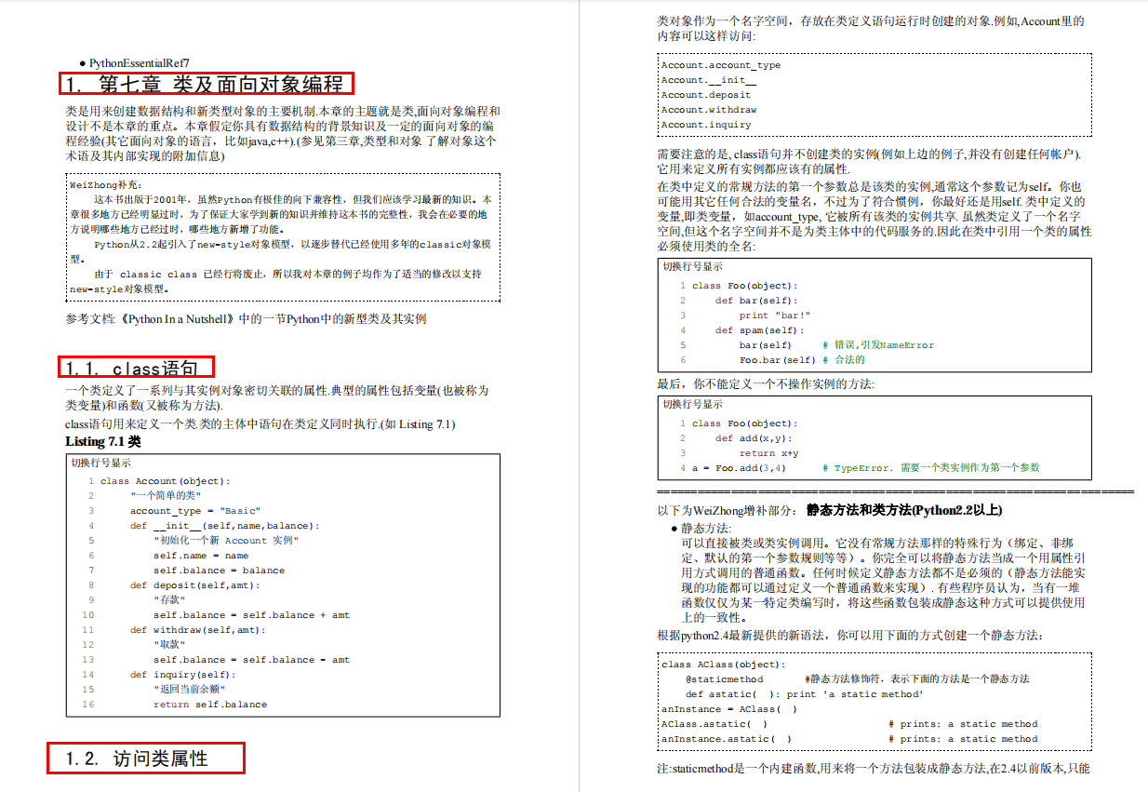Select the docstring "存款"
This screenshot has width=1148, height=792.
(x=167, y=600)
